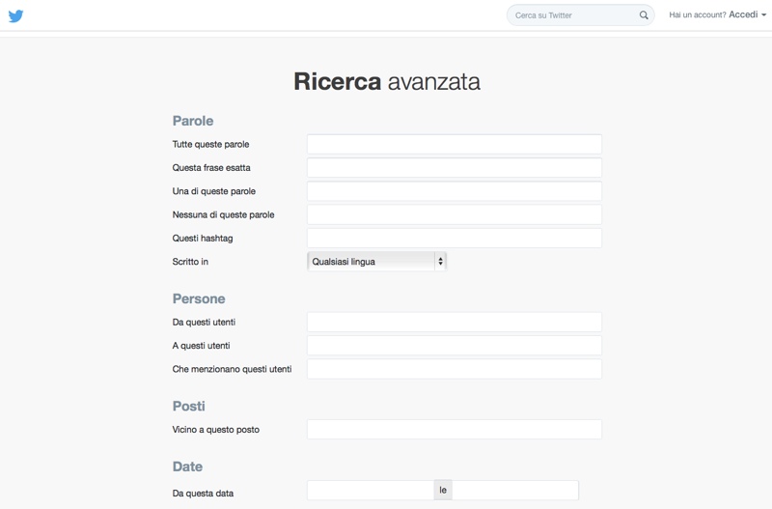The height and width of the screenshot is (509, 772).
Task: Click the magnifying glass search icon
Action: tap(644, 15)
